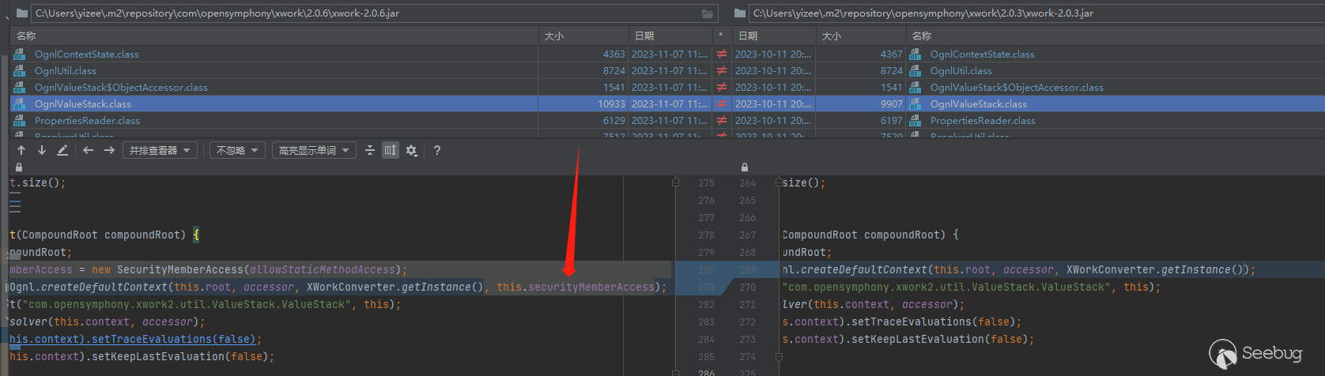Viewport: 1325px width, 376px height.
Task: Click the right jar path field xwork-2.0.3.jar
Action: 1036,13
